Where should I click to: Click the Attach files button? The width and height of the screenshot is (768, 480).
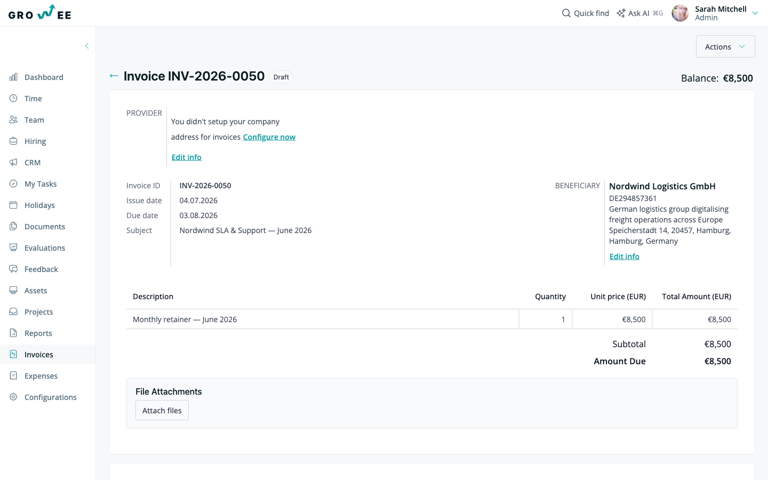[162, 410]
